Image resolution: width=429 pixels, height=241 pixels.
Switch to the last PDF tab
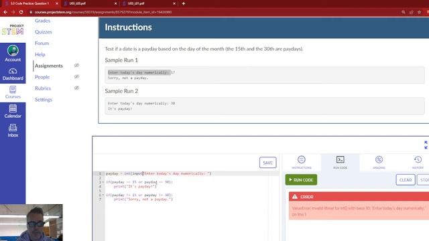148,3
